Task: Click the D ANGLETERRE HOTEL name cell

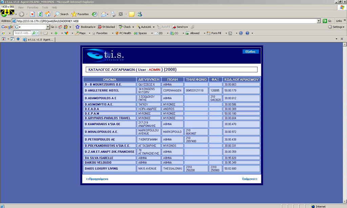Action: pyautogui.click(x=109, y=90)
